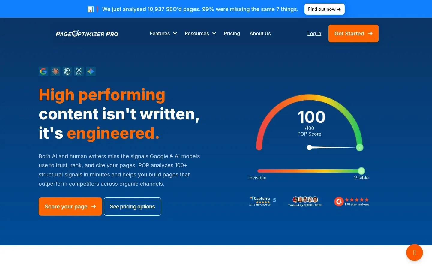Click the G2 star reviews badge

pos(352,202)
